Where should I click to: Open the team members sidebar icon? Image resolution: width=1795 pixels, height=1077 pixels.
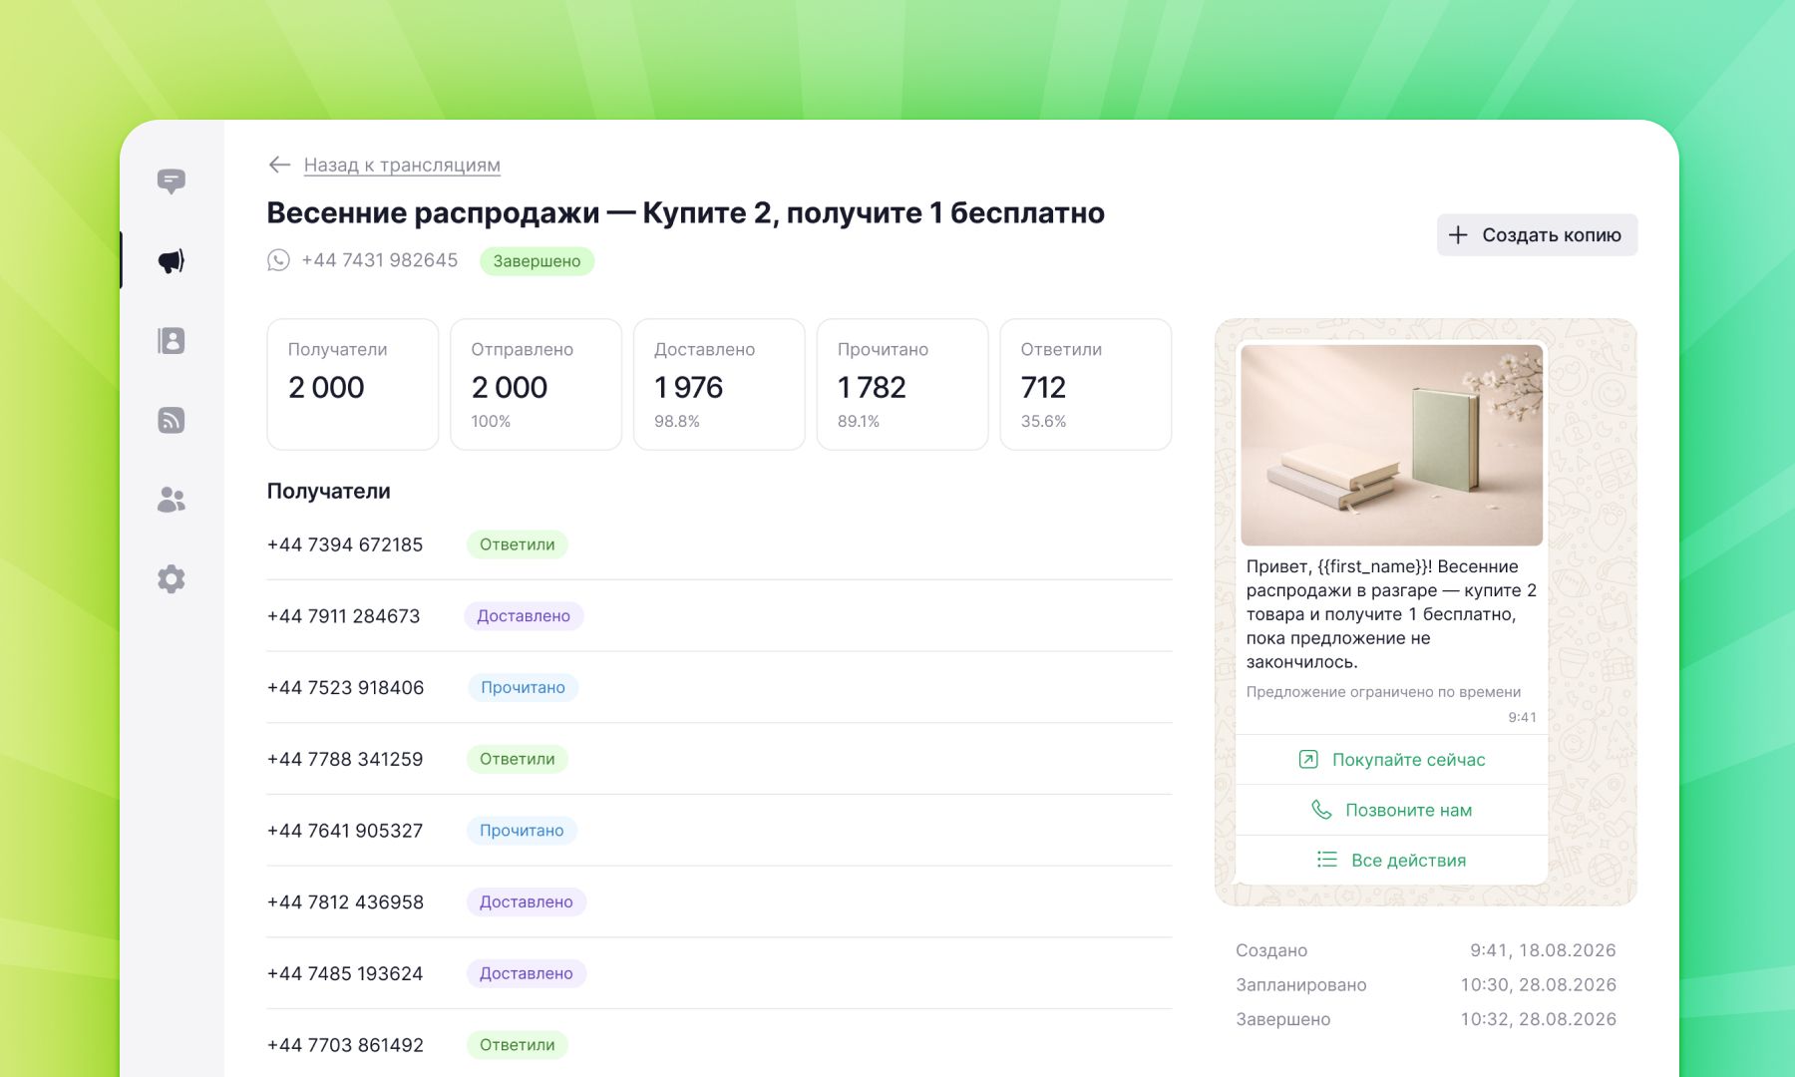tap(172, 500)
